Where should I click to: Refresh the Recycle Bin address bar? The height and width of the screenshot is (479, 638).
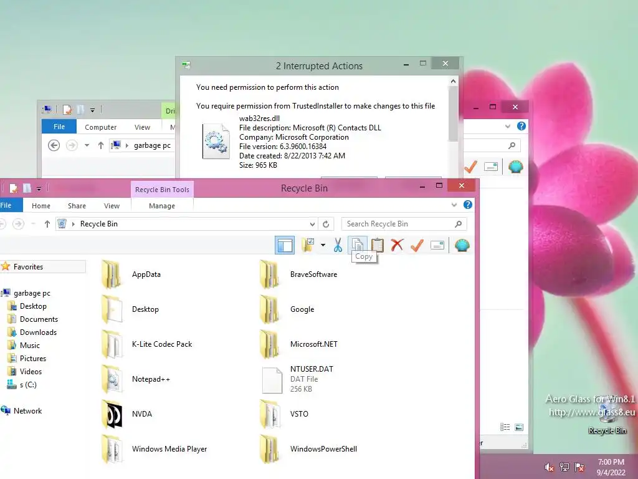[x=326, y=224]
